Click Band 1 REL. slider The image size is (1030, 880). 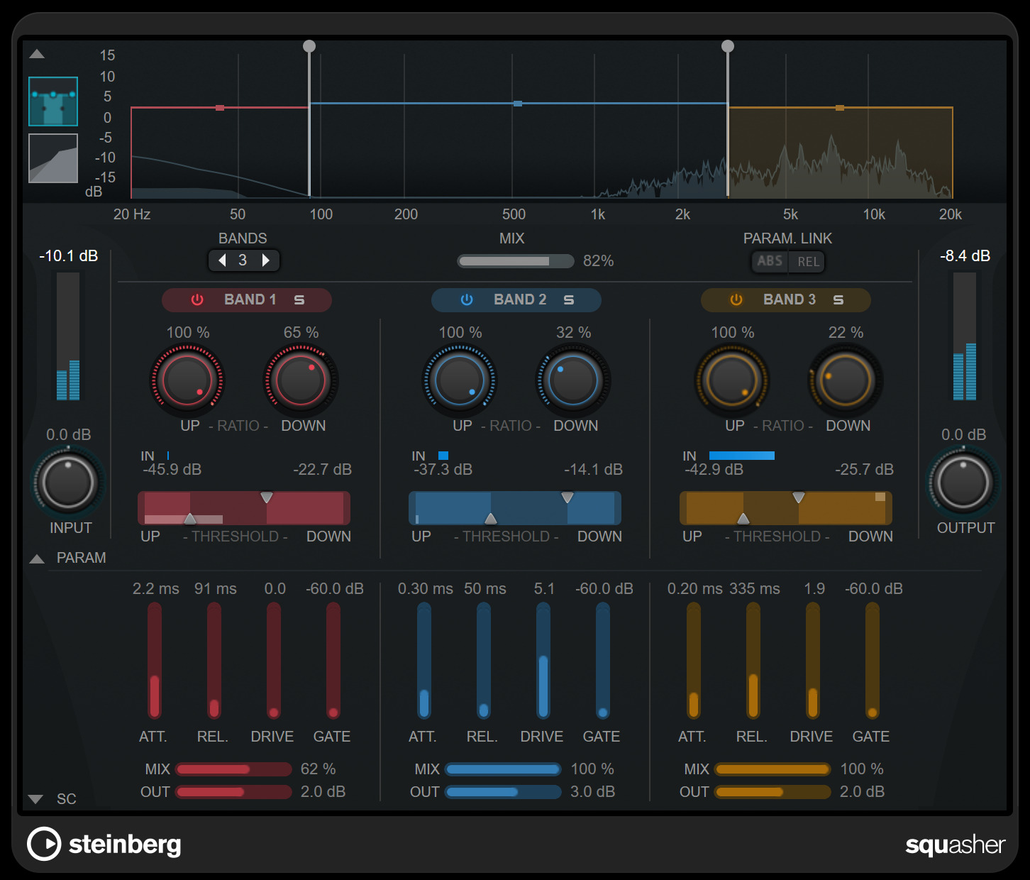[x=214, y=661]
